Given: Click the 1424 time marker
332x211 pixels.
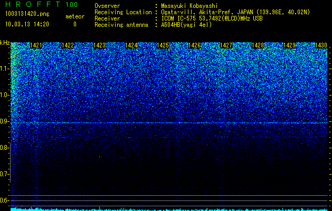Looking at the screenshot, I should tap(131, 45).
